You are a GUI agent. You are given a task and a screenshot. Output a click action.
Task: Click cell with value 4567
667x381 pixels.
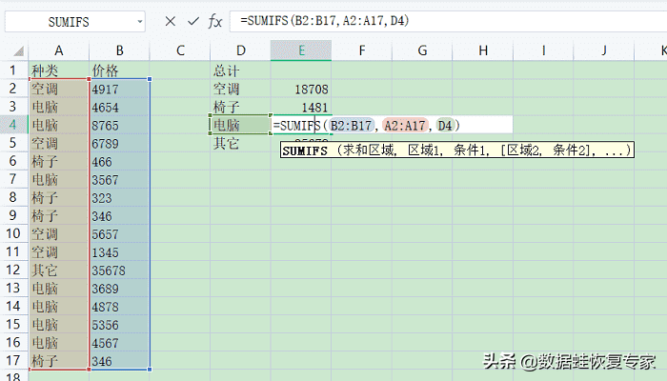(x=119, y=342)
